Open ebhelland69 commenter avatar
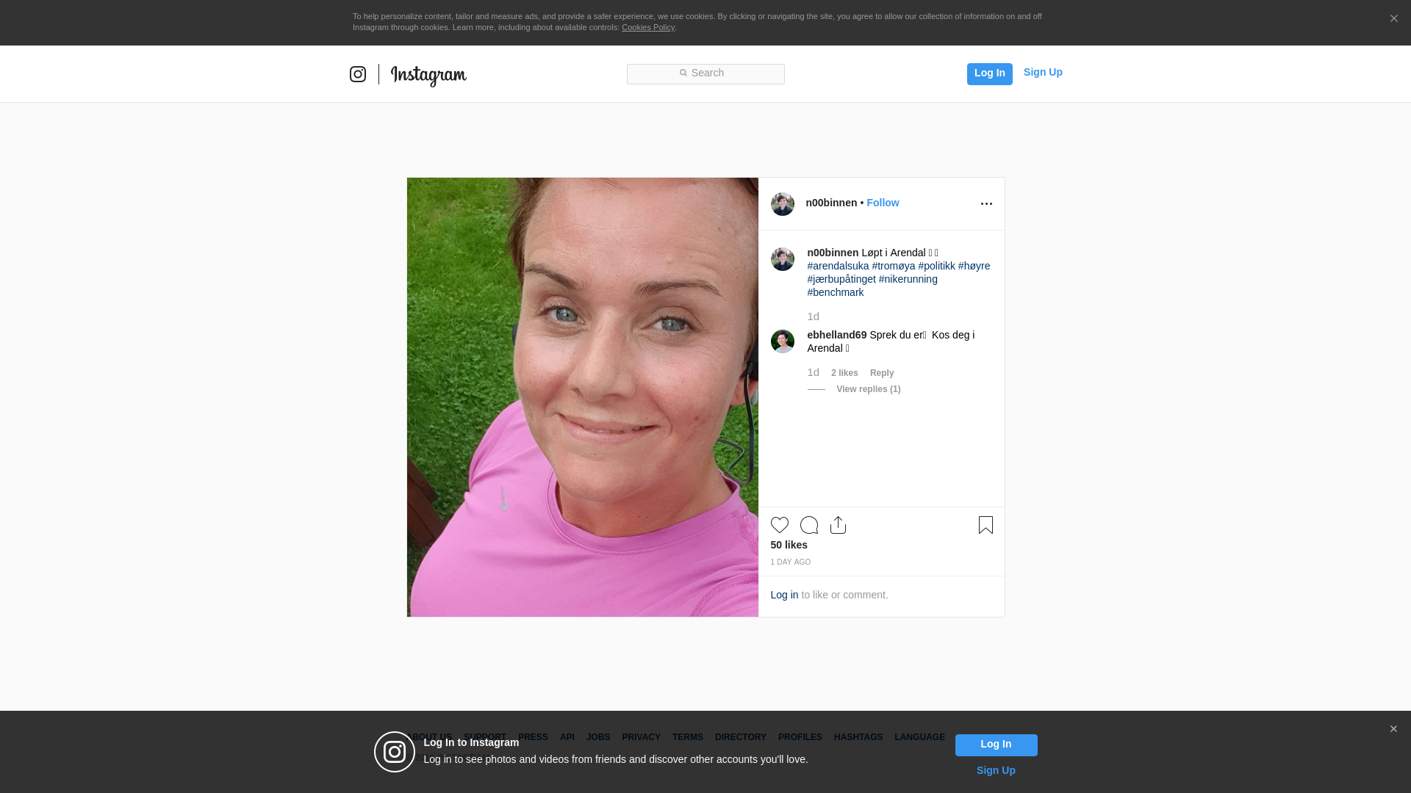The image size is (1411, 793). (782, 341)
